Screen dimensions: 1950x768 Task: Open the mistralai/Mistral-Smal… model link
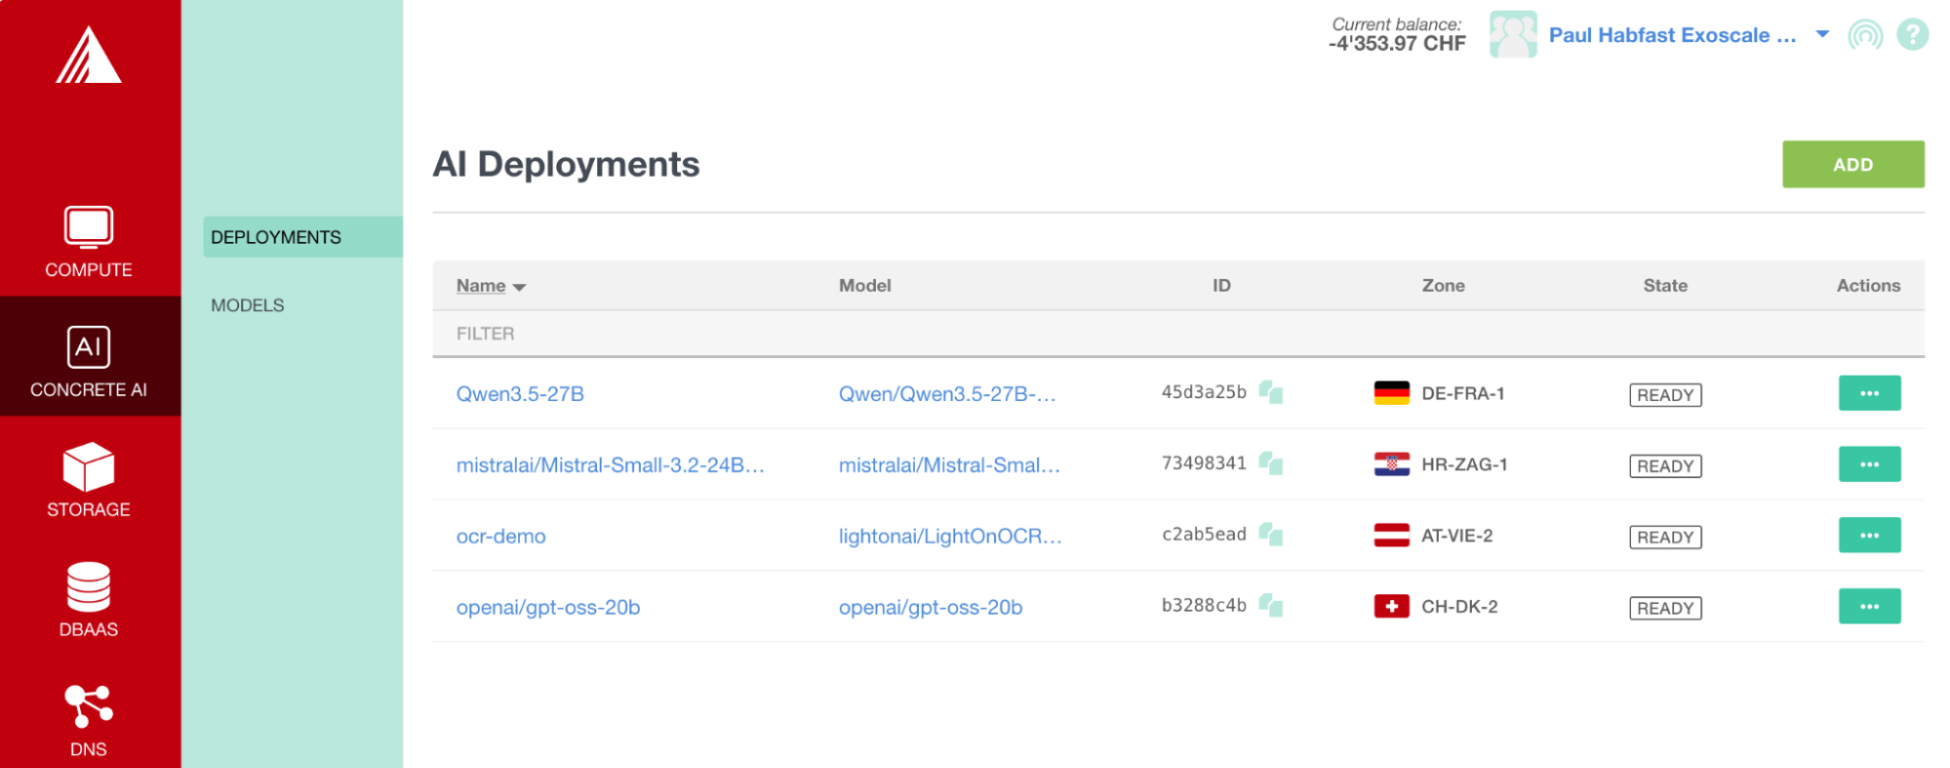coord(949,465)
